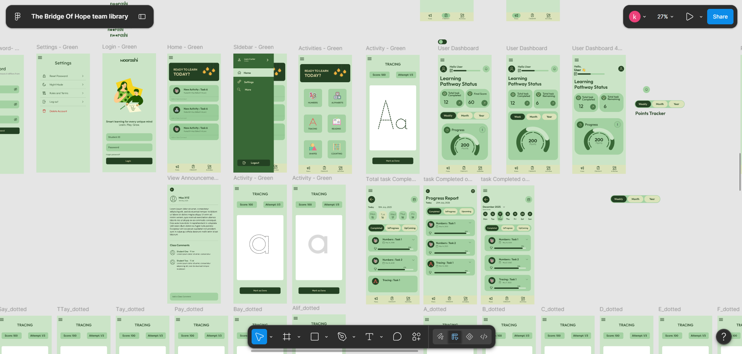Open the Pen tools dropdown arrow
The height and width of the screenshot is (354, 742).
click(x=354, y=337)
